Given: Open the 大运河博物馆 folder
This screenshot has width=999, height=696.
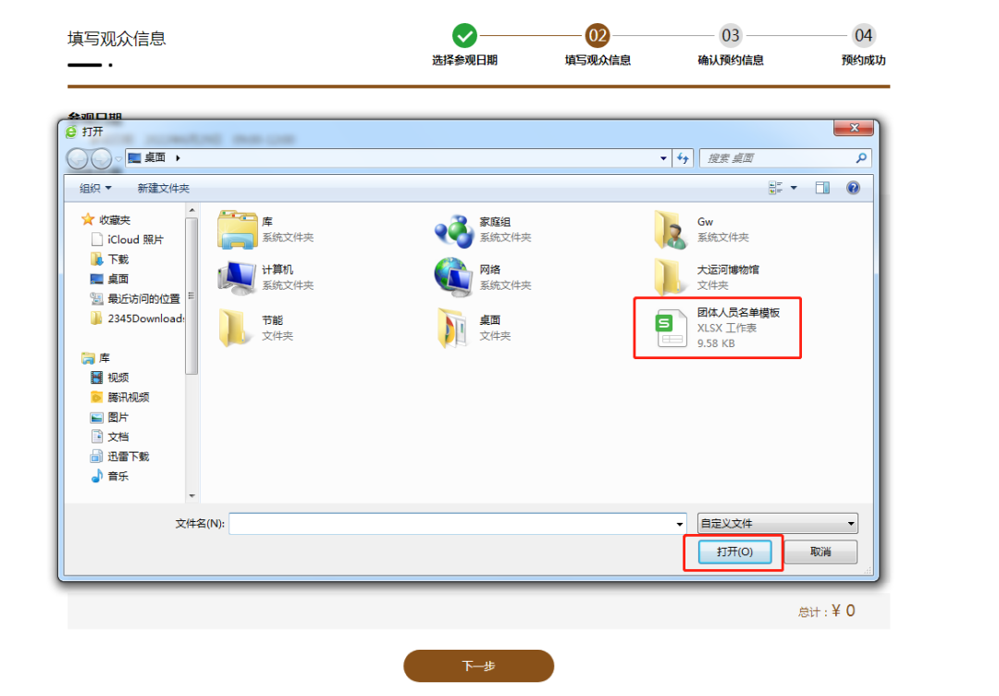Looking at the screenshot, I should coord(707,278).
